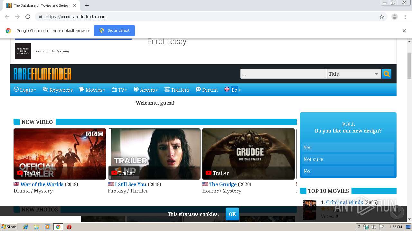The width and height of the screenshot is (412, 231).
Task: Dismiss the default browser notification bar
Action: pos(404,31)
